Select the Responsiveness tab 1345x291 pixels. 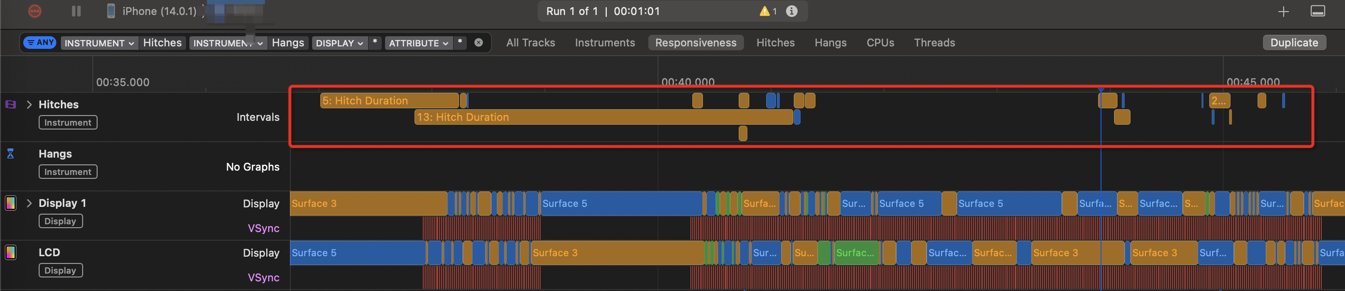pos(696,43)
